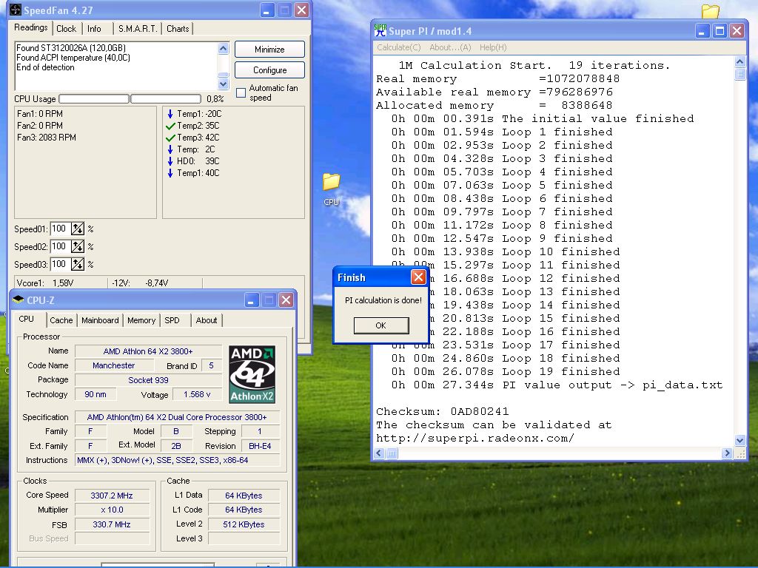Click the CPU-Z title bar chip icon
The width and height of the screenshot is (758, 568).
click(x=19, y=300)
